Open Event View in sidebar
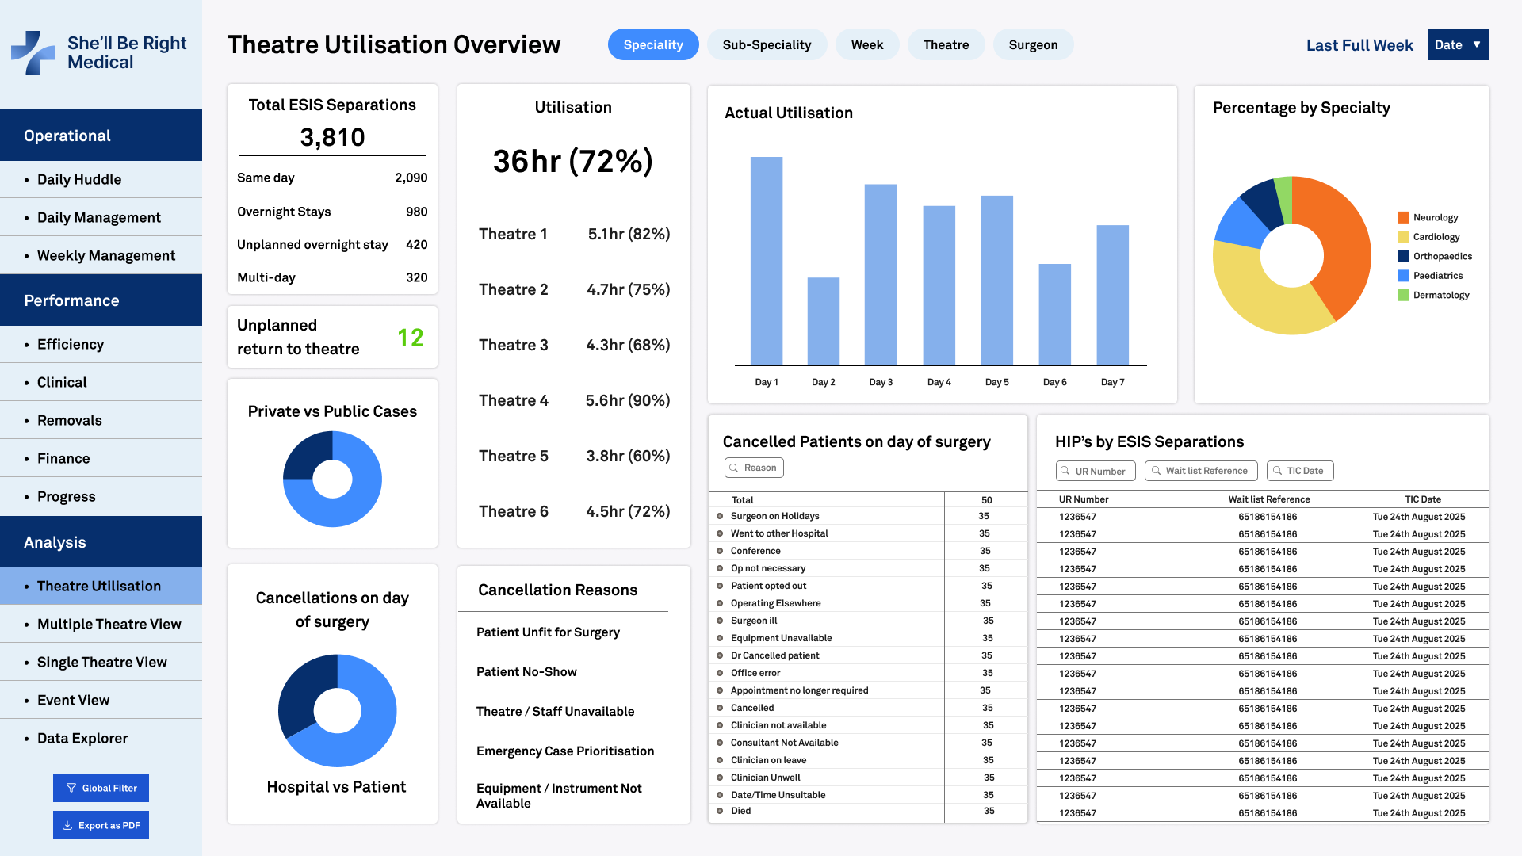The image size is (1522, 856). click(x=101, y=700)
